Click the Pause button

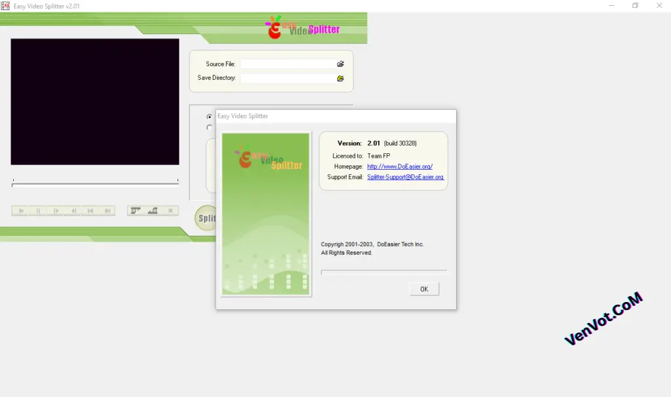38,210
